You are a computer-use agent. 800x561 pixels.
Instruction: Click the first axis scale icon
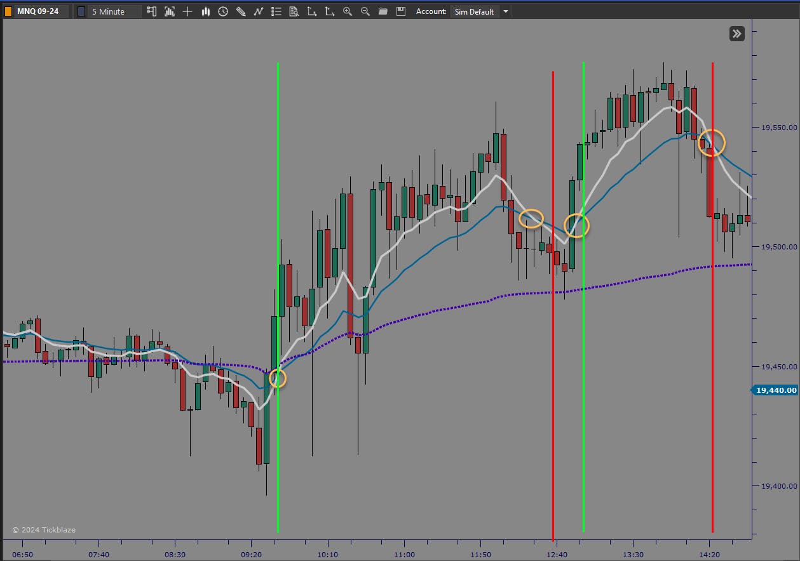click(x=311, y=11)
